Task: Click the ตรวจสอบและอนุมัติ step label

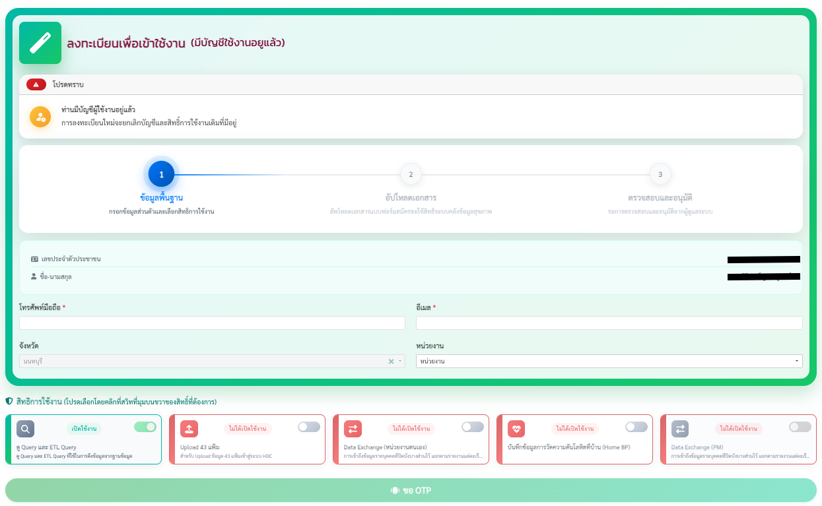Action: tap(660, 198)
